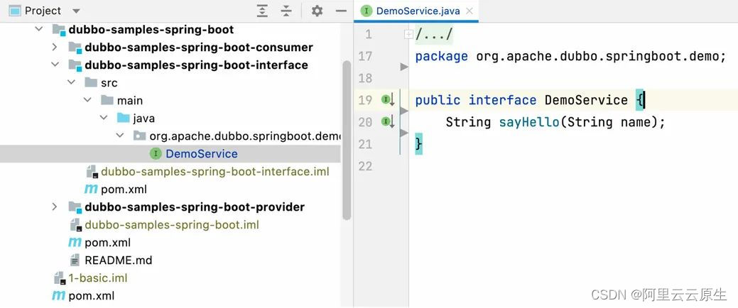This screenshot has height=308, width=738.
Task: Click the main folder icon
Action: click(107, 100)
